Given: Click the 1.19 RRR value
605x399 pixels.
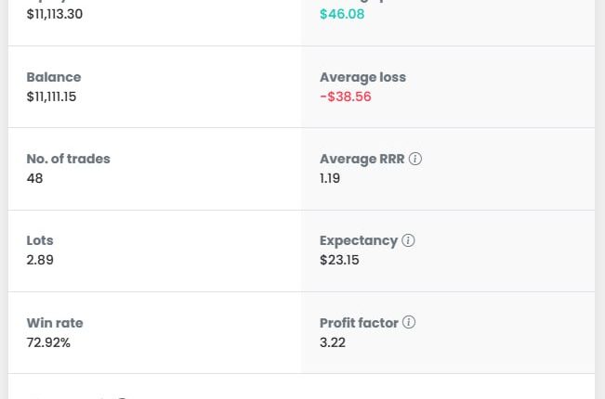Looking at the screenshot, I should [x=330, y=178].
